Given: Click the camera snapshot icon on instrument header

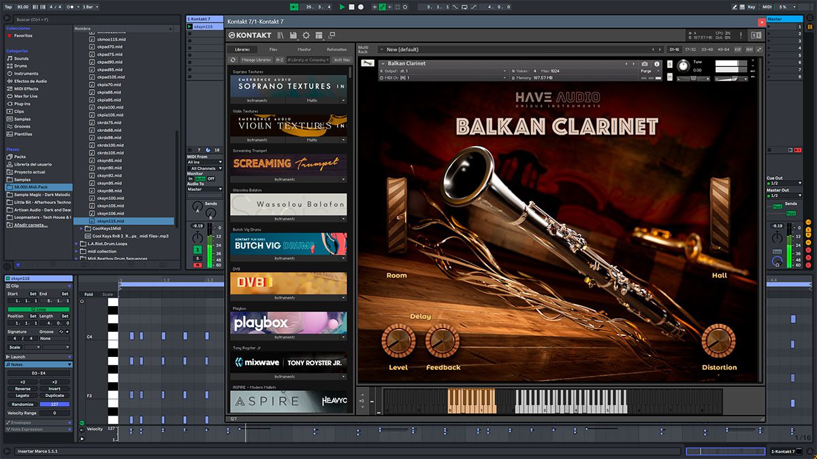Looking at the screenshot, I should pos(645,64).
